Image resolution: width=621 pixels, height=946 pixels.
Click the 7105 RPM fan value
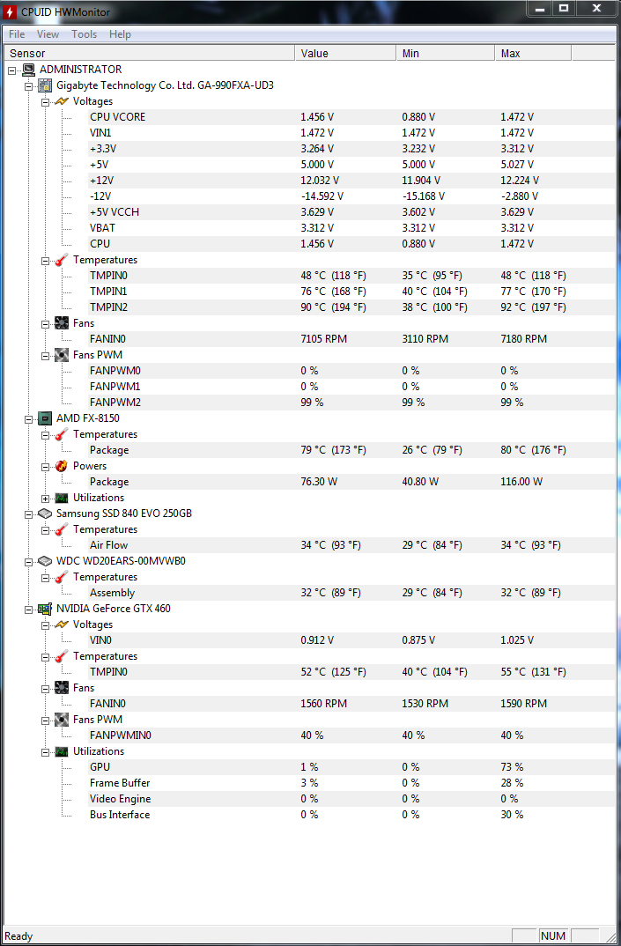point(323,339)
